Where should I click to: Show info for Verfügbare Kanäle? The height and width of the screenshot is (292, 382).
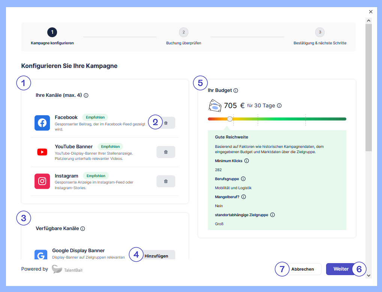(x=83, y=228)
